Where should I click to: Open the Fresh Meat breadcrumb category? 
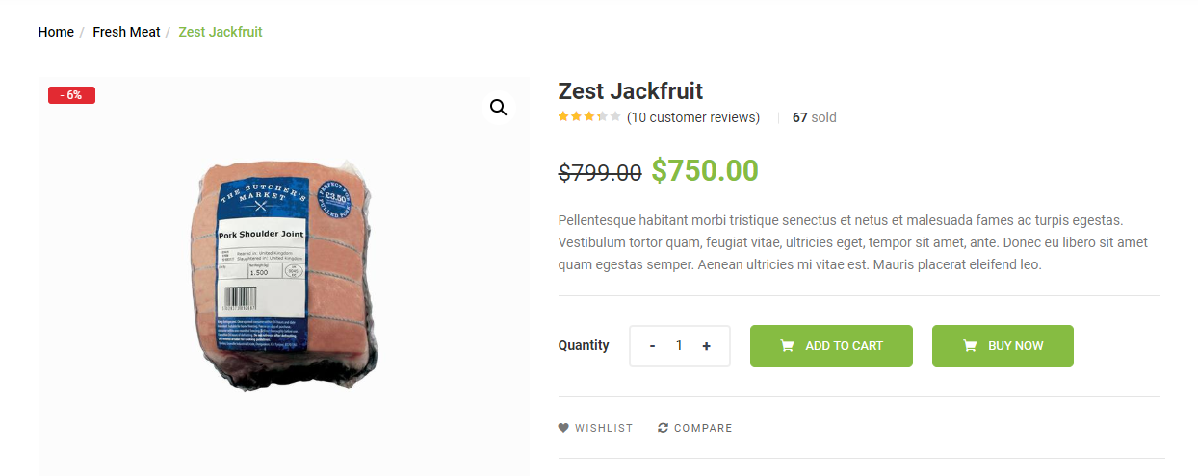(126, 32)
